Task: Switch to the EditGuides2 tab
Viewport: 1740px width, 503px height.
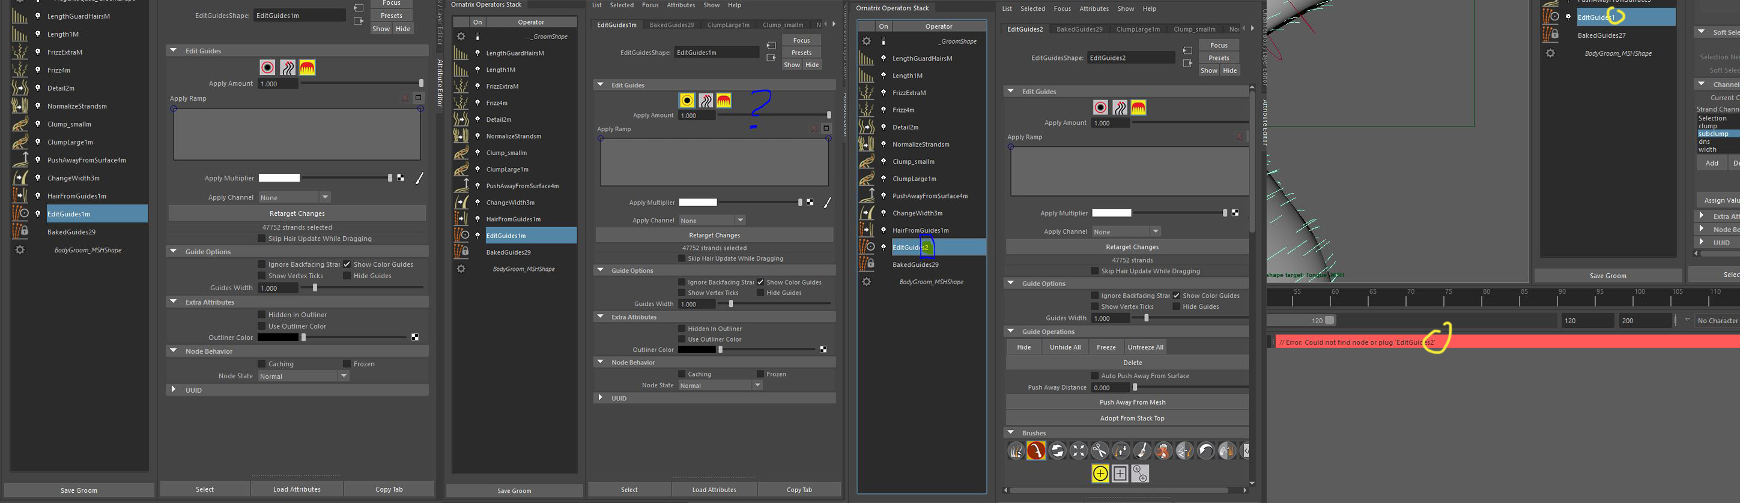Action: pyautogui.click(x=1025, y=29)
